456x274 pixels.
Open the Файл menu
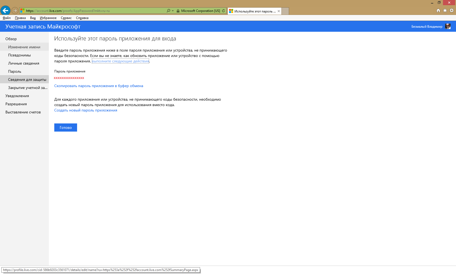tap(7, 18)
